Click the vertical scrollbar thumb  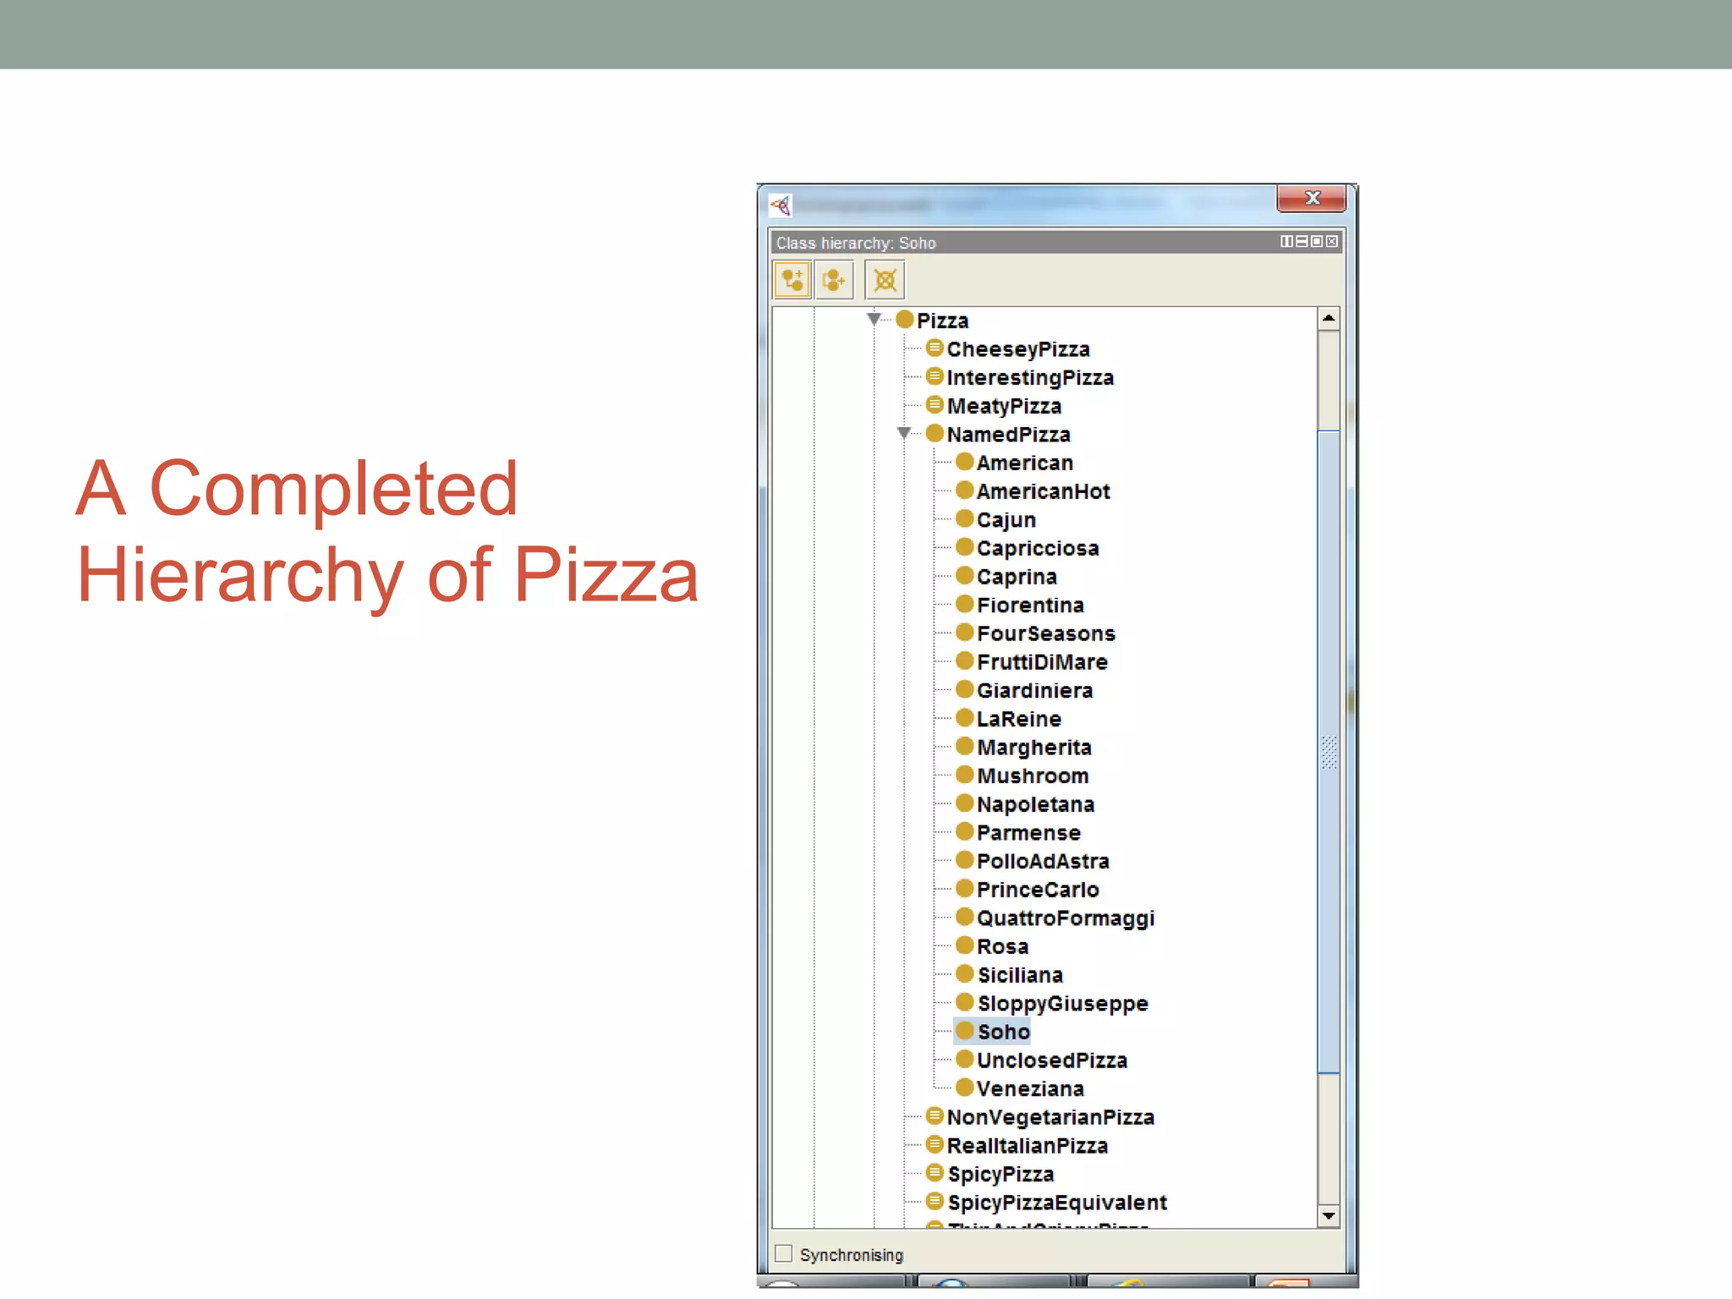click(x=1329, y=752)
